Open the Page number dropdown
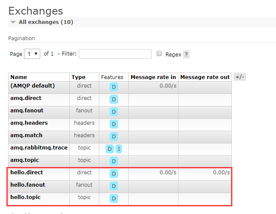This screenshot has width=276, height=214. pos(32,54)
